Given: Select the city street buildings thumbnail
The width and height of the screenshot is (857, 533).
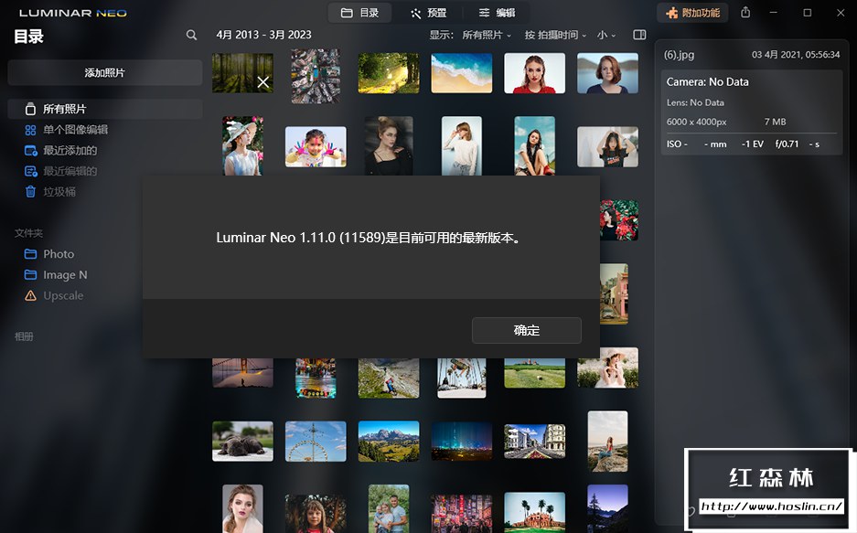Looking at the screenshot, I should tap(534, 442).
